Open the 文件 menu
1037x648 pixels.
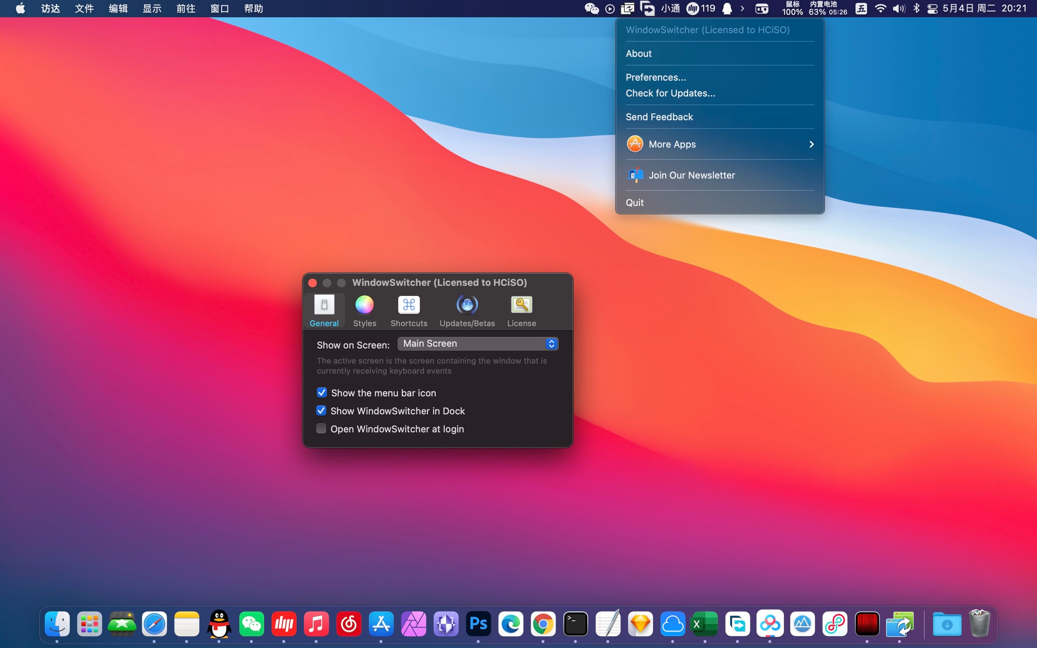(84, 9)
